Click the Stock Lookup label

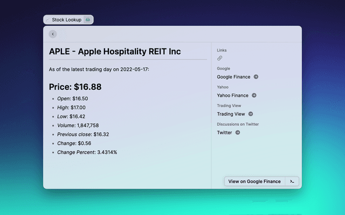click(x=66, y=20)
